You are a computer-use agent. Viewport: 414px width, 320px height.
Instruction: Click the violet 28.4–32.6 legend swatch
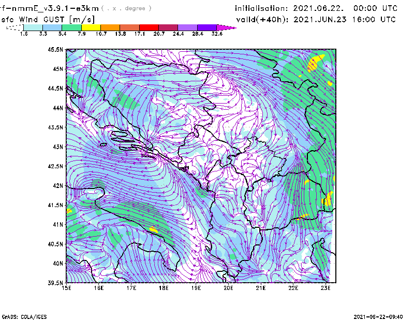[207, 27]
